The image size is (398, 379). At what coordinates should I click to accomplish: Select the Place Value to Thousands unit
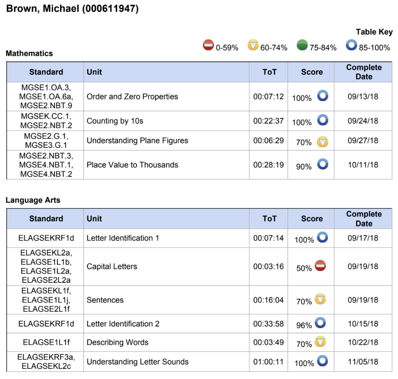pos(132,165)
